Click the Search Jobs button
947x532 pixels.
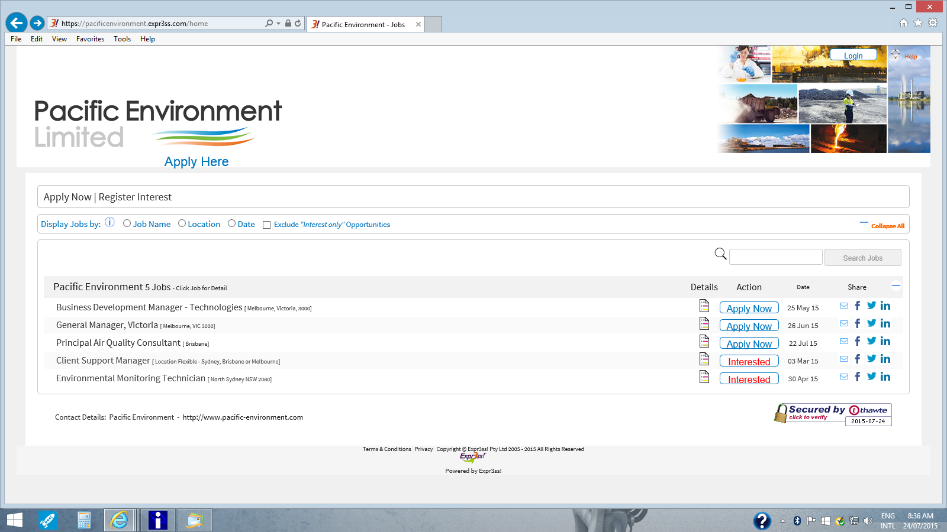click(862, 258)
